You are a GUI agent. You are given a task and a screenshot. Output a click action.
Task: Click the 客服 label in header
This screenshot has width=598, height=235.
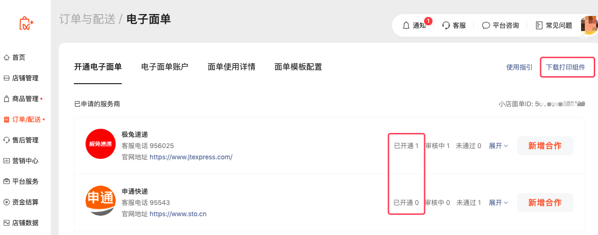click(x=459, y=25)
